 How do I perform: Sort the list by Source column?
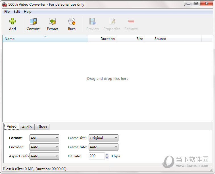(x=173, y=39)
